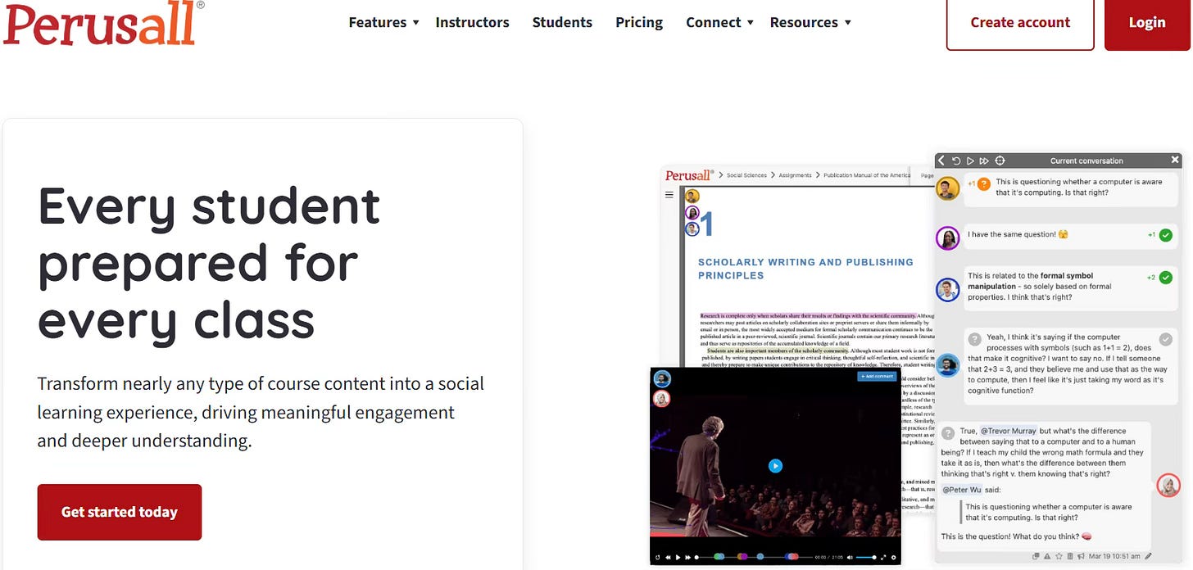1193x570 pixels.
Task: Click the rewind button in the video controls
Action: pyautogui.click(x=668, y=558)
